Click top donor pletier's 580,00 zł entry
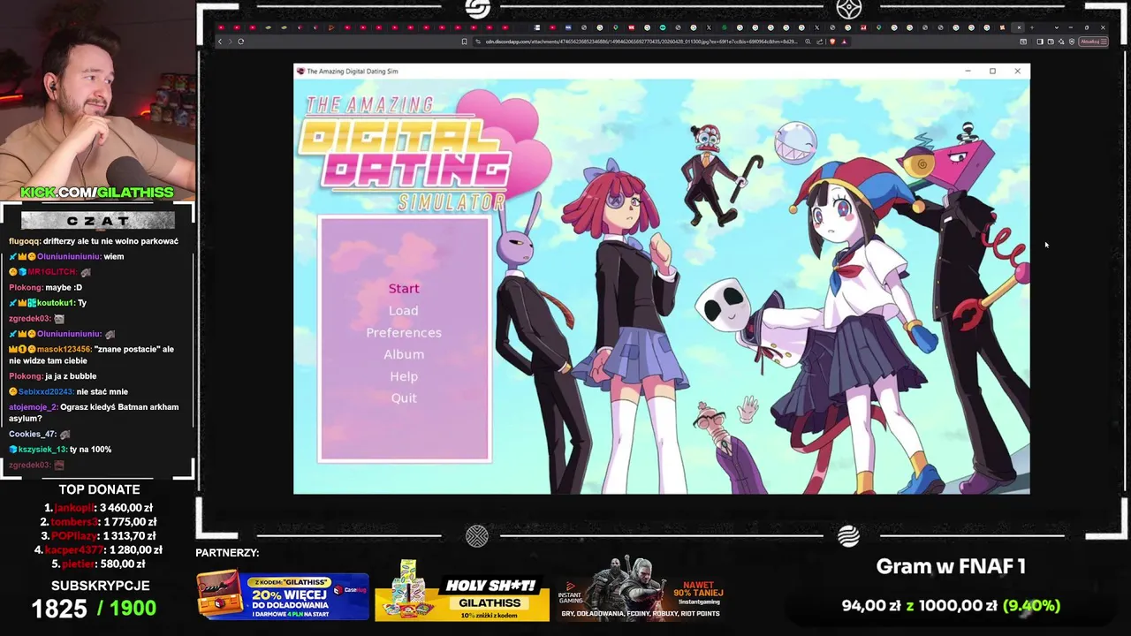 (99, 564)
